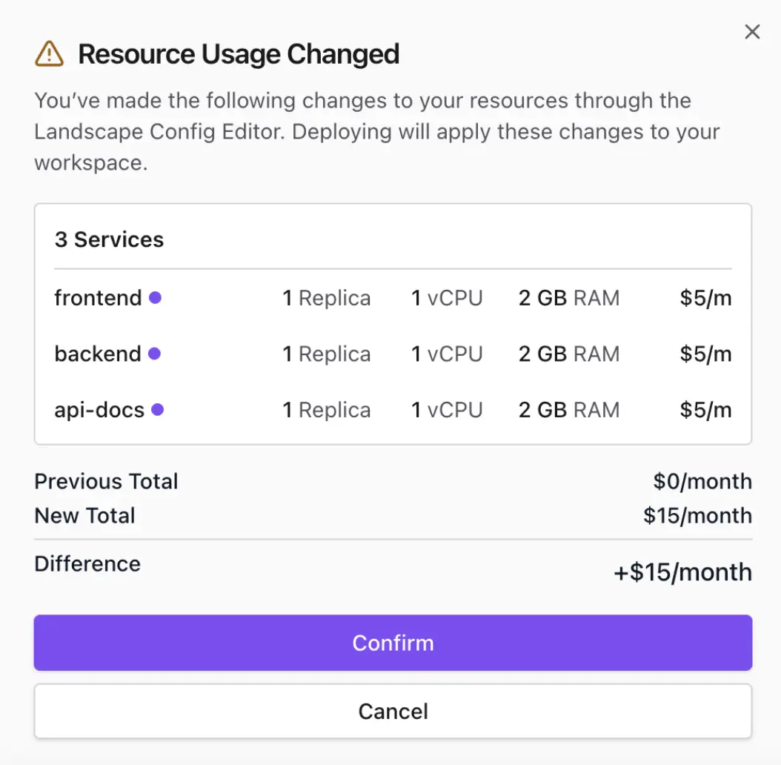Click the backend $5/m price
This screenshot has width=781, height=765.
705,354
